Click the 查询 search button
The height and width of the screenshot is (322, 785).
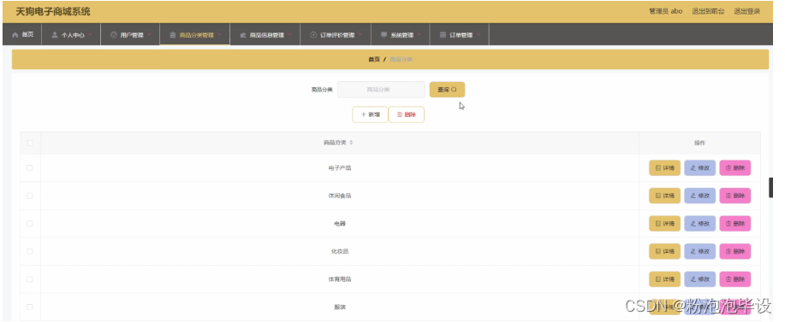coord(447,90)
